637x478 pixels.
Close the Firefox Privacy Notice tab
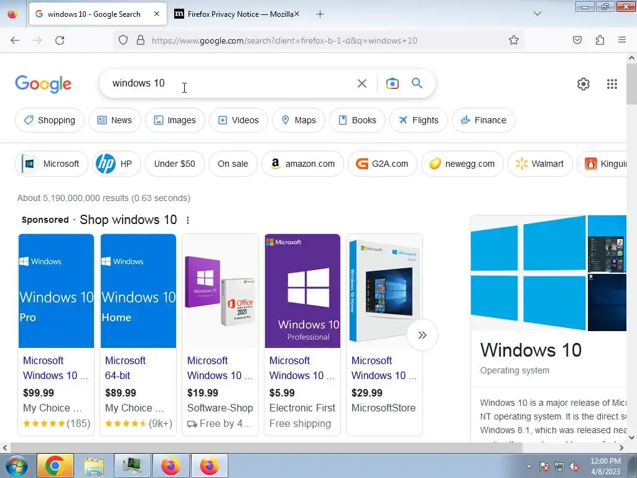pos(297,14)
